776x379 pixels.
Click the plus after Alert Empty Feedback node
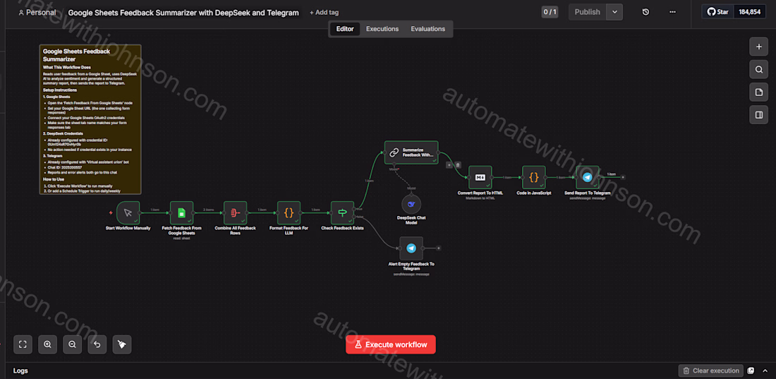[x=439, y=248]
